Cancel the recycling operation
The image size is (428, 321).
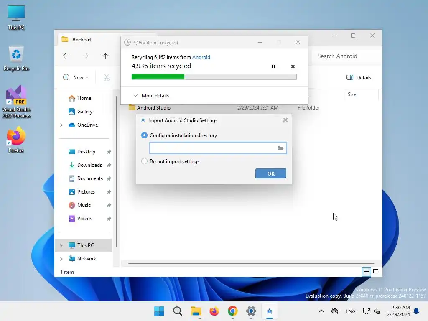point(293,66)
